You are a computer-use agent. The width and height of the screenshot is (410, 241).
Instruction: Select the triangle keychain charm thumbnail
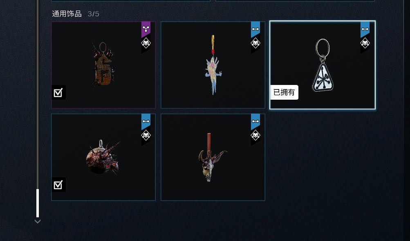(x=323, y=65)
